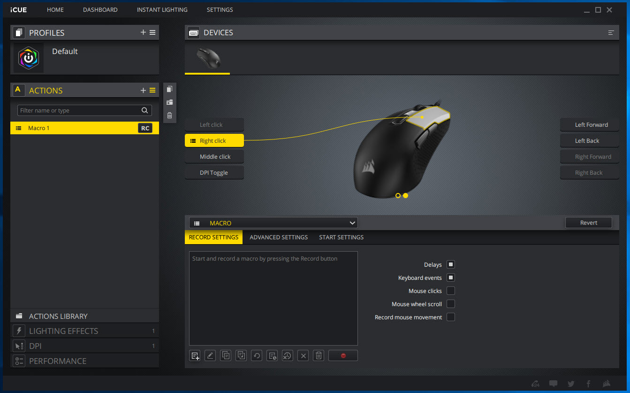Open the Actions panel hamburger menu

click(152, 91)
